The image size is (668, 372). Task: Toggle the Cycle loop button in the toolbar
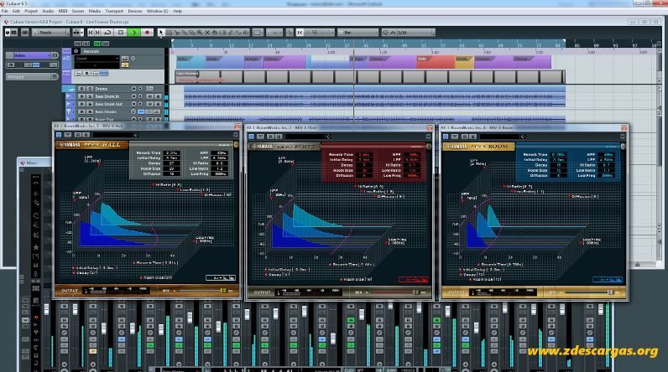[107, 33]
